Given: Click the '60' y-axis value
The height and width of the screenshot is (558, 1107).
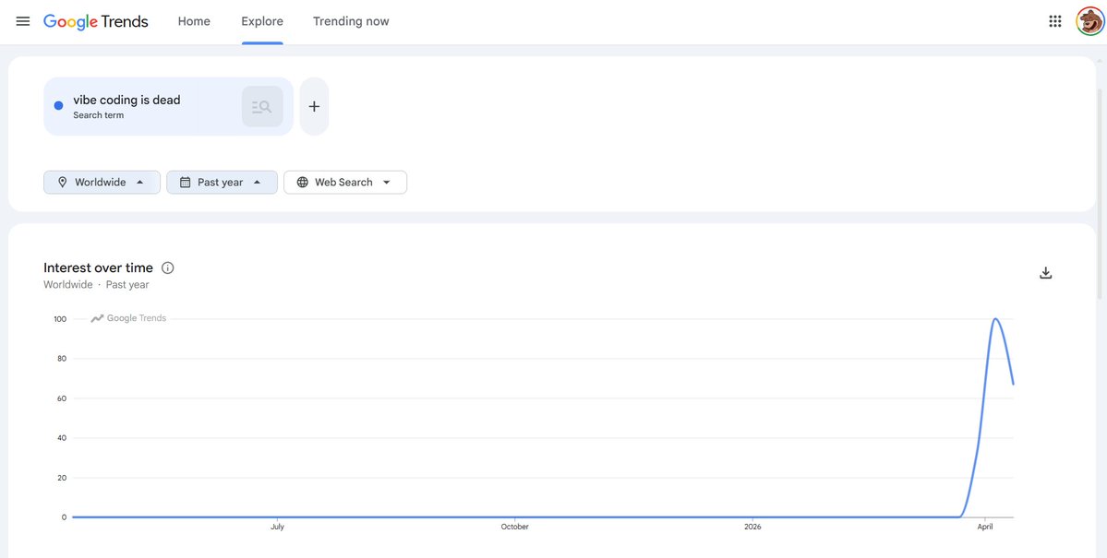Looking at the screenshot, I should [x=62, y=398].
